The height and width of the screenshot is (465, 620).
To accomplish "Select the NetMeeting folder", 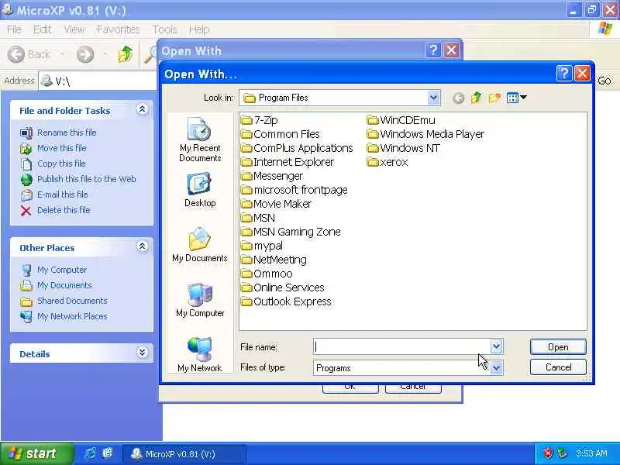I will pyautogui.click(x=274, y=260).
